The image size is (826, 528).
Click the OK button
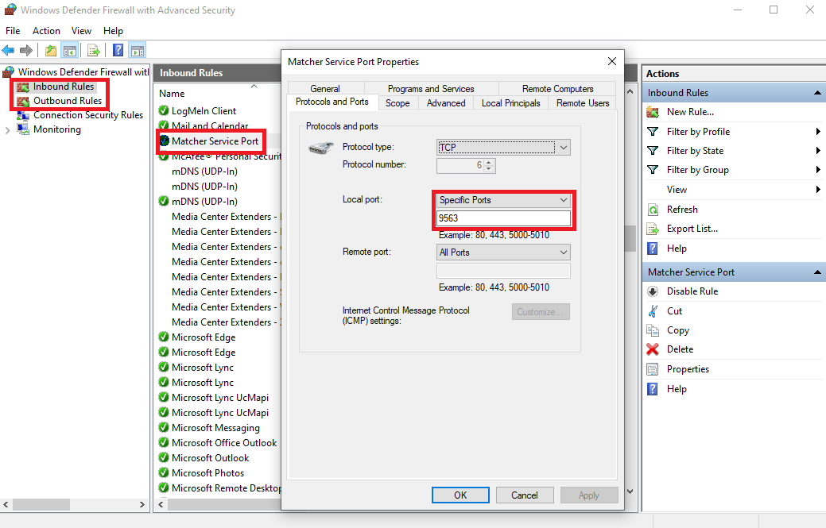tap(460, 495)
